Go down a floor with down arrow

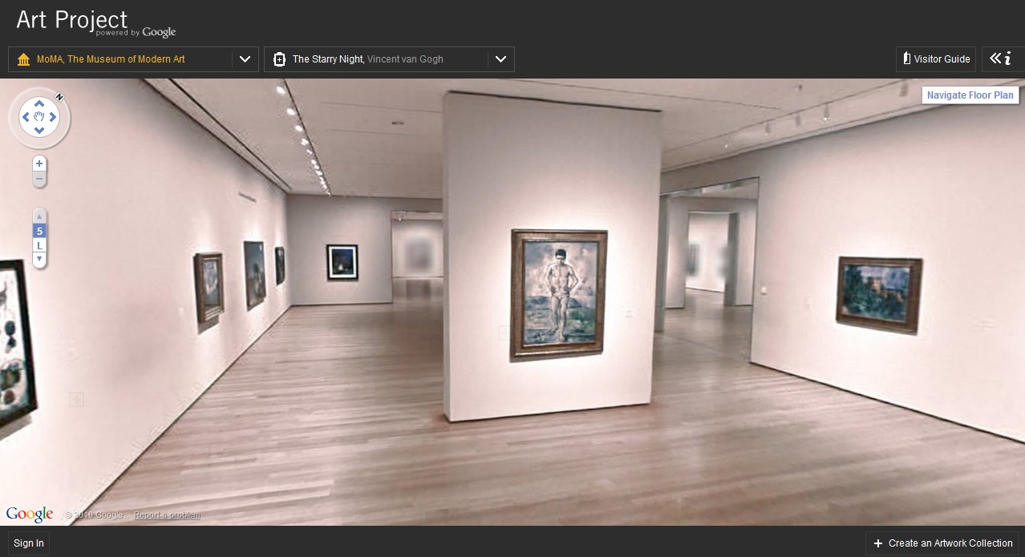click(x=39, y=259)
